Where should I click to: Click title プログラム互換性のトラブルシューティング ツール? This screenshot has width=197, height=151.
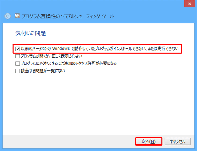click(x=68, y=16)
